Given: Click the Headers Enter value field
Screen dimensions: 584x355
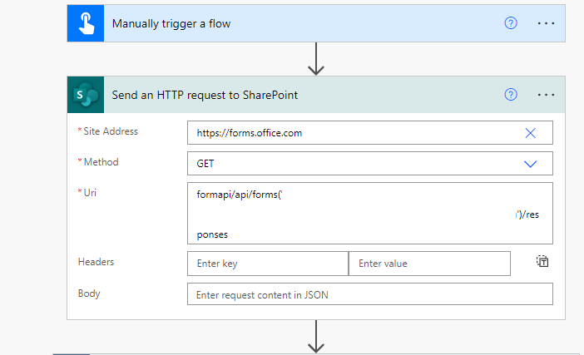Looking at the screenshot, I should [x=428, y=264].
